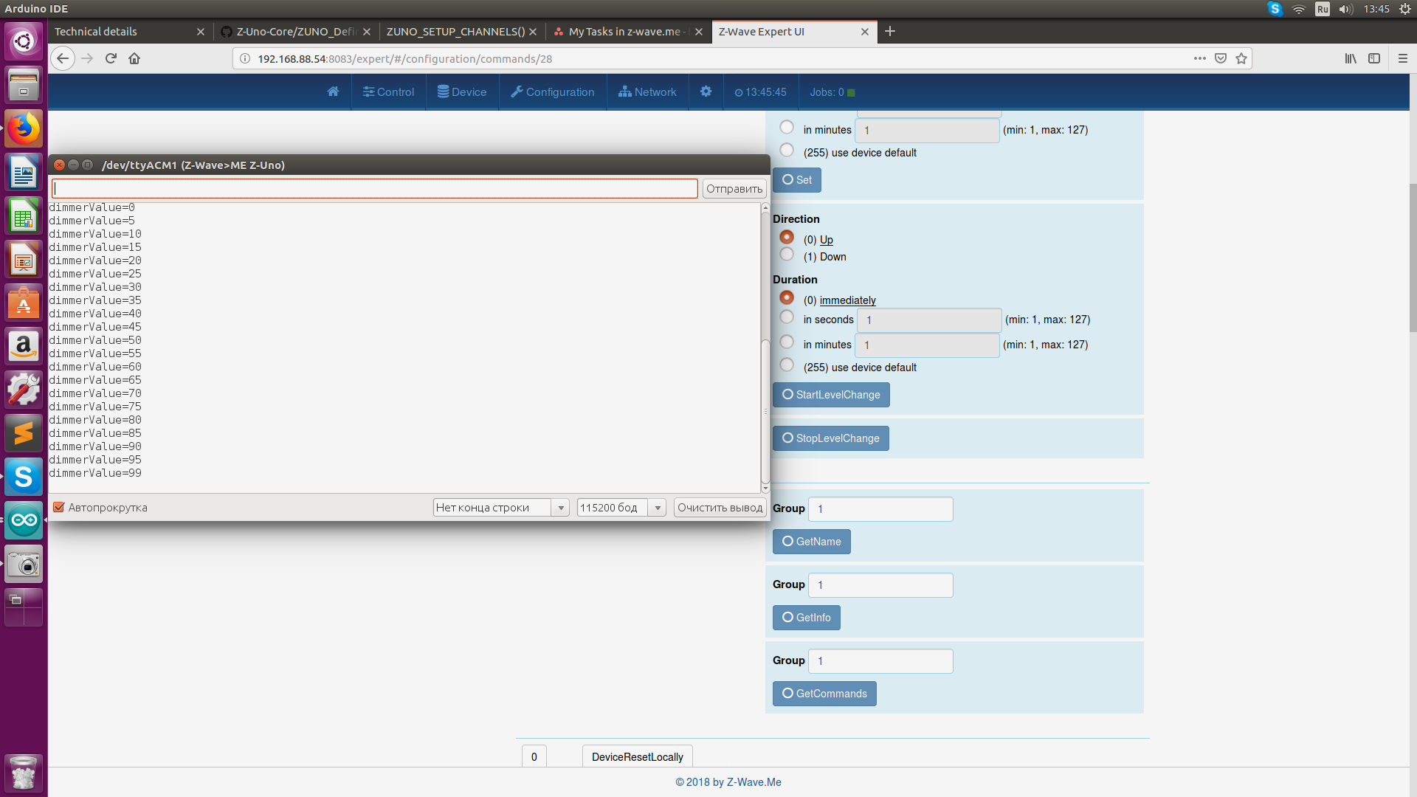The image size is (1417, 797).
Task: Select Duration (255) use device default
Action: (787, 366)
